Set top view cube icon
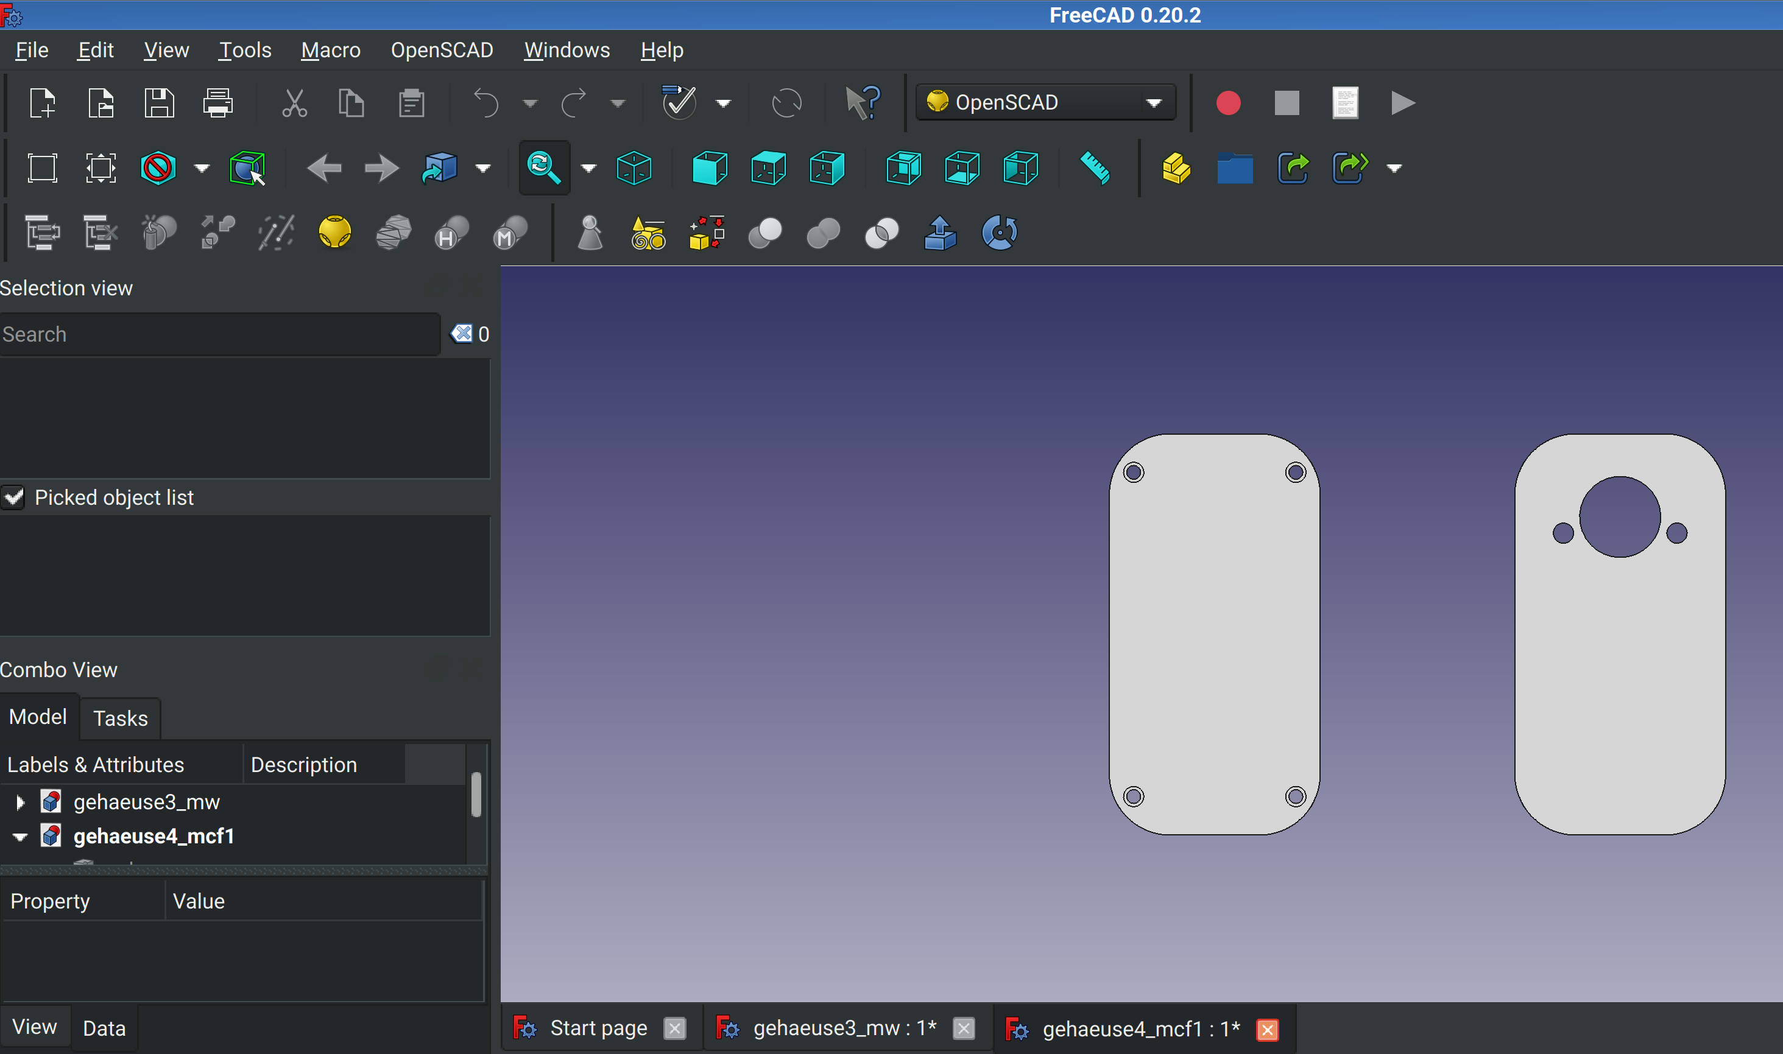Image resolution: width=1783 pixels, height=1054 pixels. pos(768,168)
